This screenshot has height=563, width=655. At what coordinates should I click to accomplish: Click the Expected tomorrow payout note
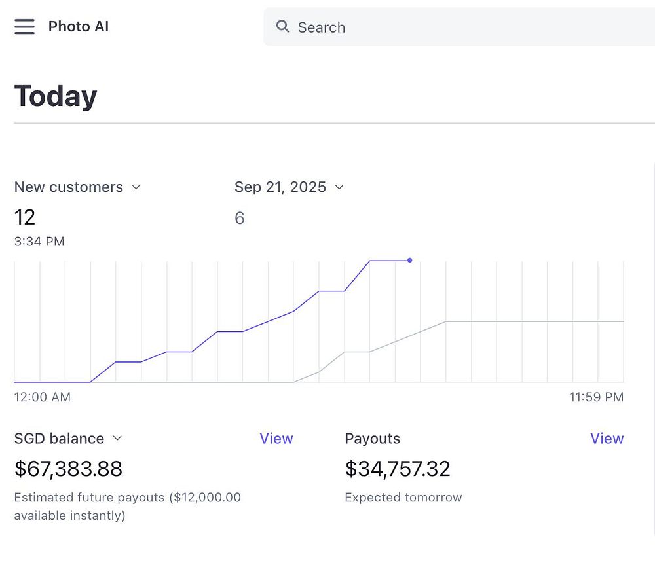[x=403, y=498]
